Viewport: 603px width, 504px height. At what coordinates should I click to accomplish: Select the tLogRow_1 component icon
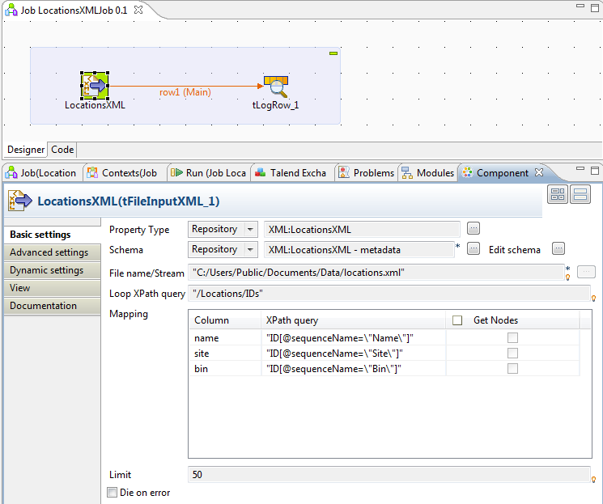click(276, 87)
